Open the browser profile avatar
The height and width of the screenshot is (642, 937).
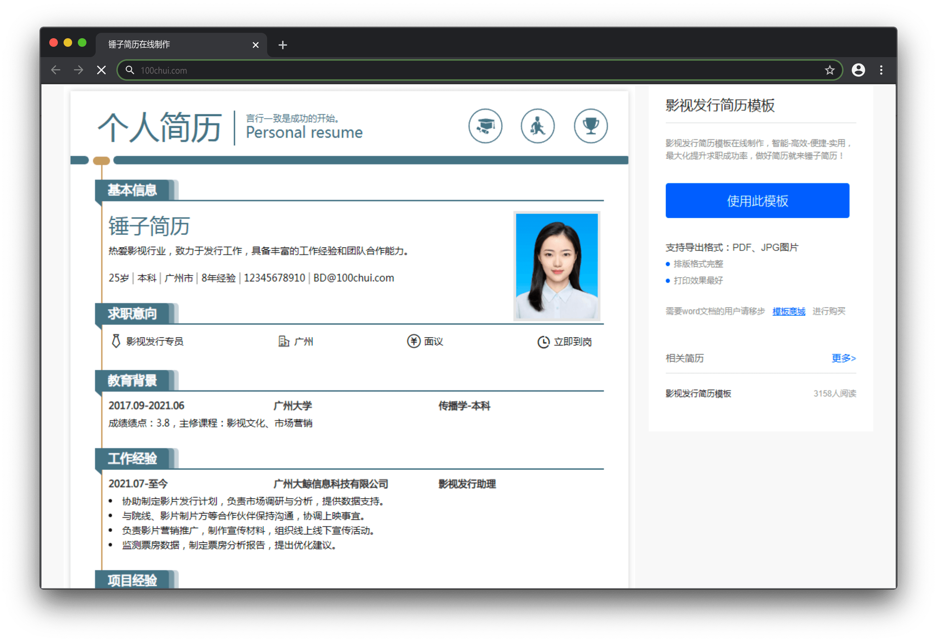click(x=858, y=70)
